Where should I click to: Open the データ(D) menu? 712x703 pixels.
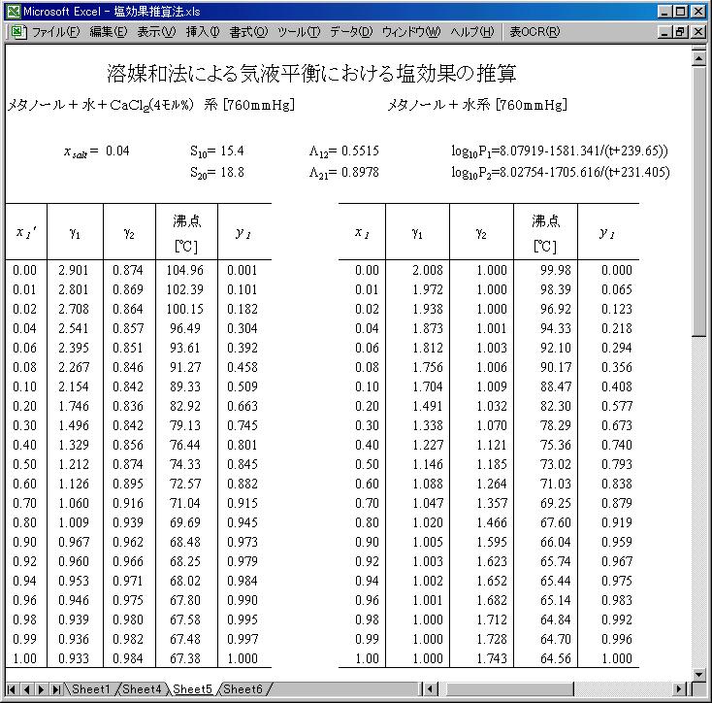point(350,31)
